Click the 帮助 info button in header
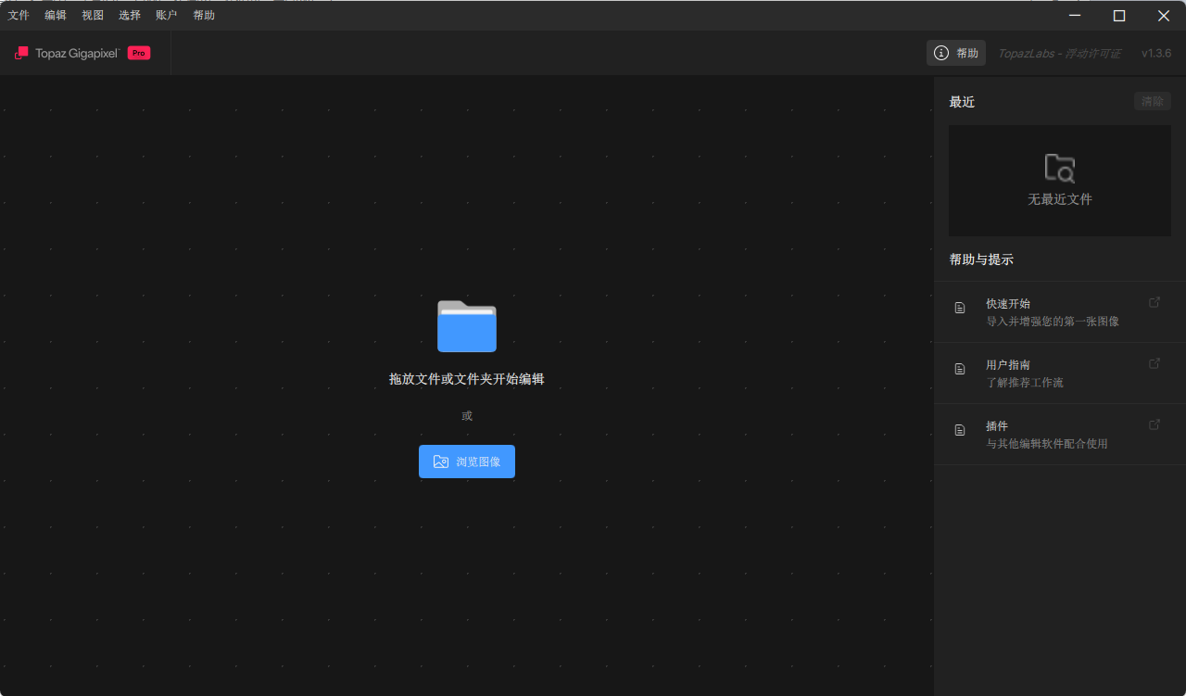This screenshot has height=696, width=1186. [x=956, y=53]
